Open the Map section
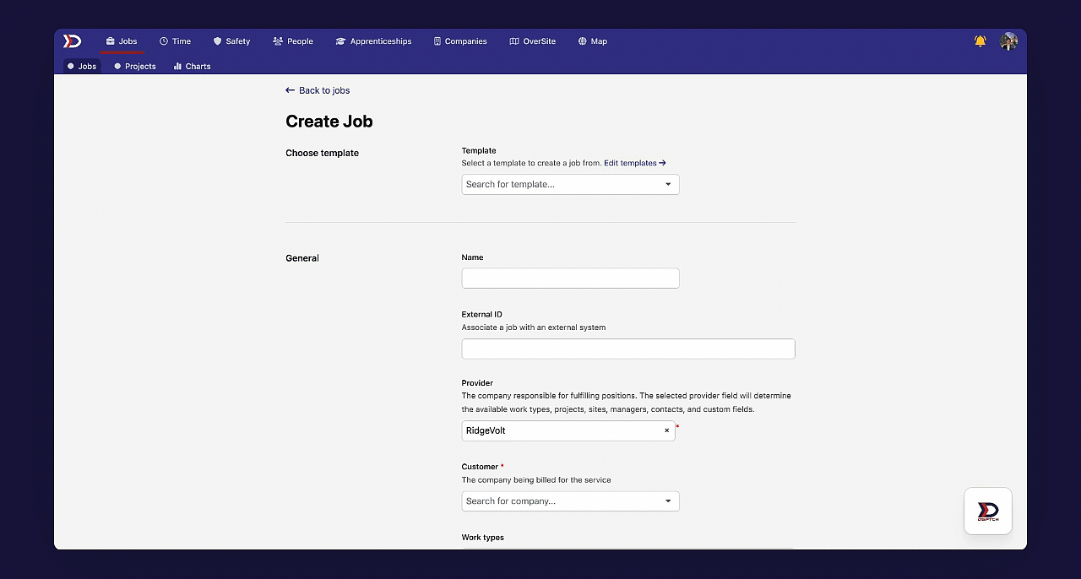 593,41
